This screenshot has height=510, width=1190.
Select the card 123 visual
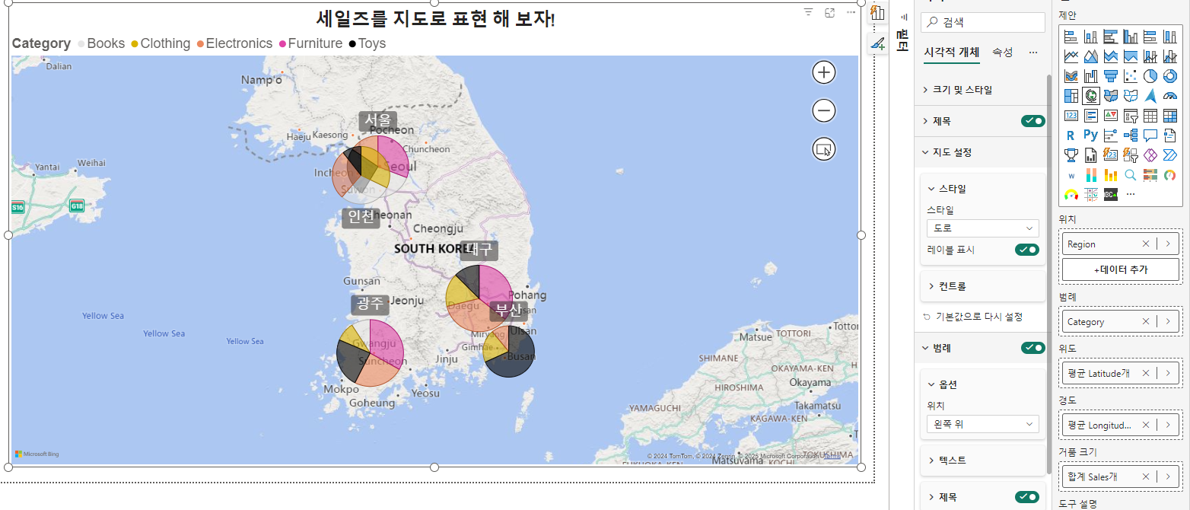coord(1071,116)
